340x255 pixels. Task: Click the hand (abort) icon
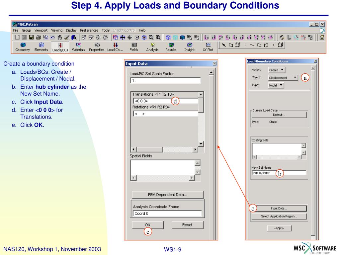pyautogui.click(x=60, y=37)
